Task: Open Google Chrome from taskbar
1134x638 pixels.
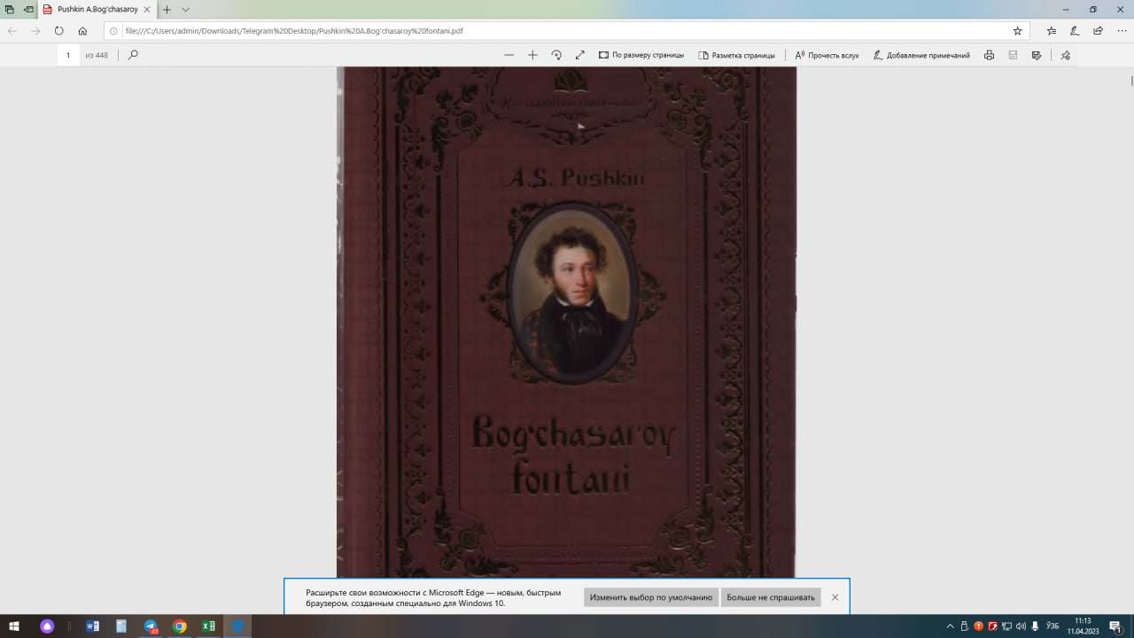Action: pyautogui.click(x=180, y=626)
